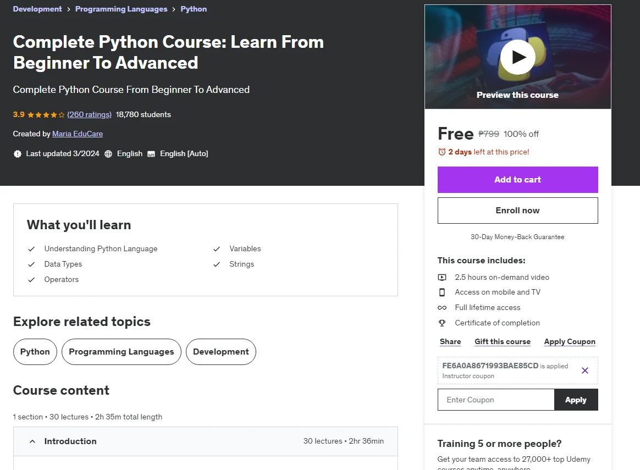Screen dimensions: 640x470
Task: Remove the applied instructor coupon
Action: 585,371
